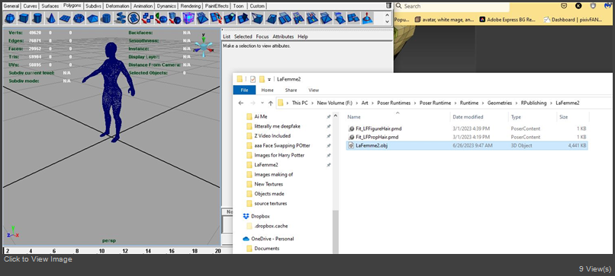
Task: Click the pin icon beside Z Video Included
Action: 328,136
